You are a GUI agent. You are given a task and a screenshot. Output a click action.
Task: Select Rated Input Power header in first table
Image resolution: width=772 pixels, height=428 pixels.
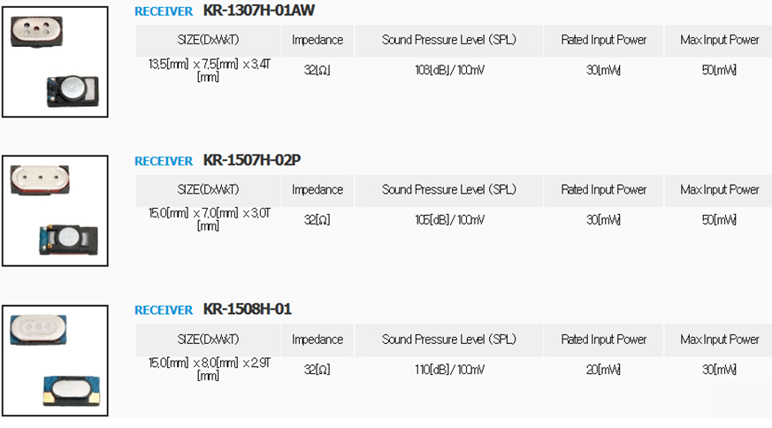point(604,41)
